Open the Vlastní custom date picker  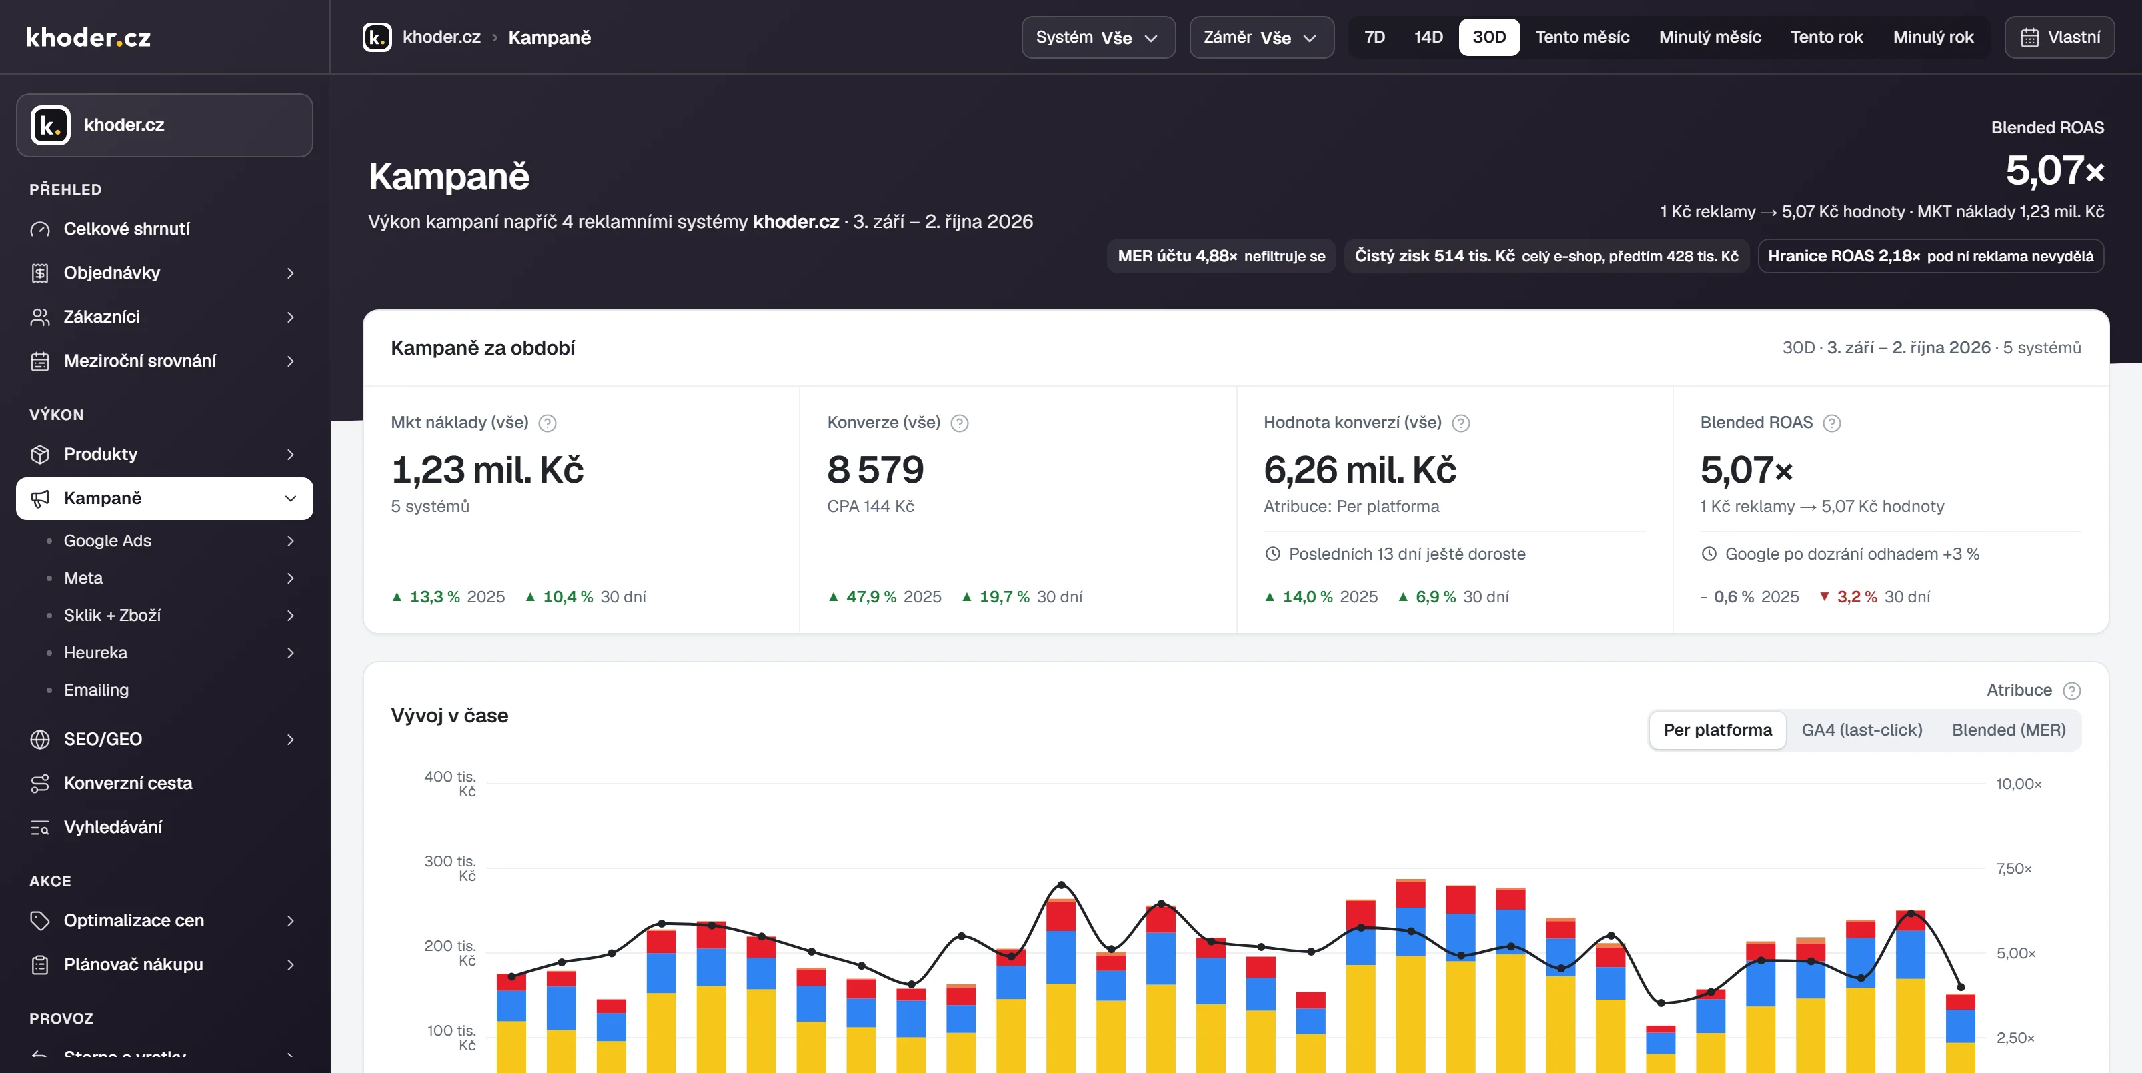point(2059,37)
